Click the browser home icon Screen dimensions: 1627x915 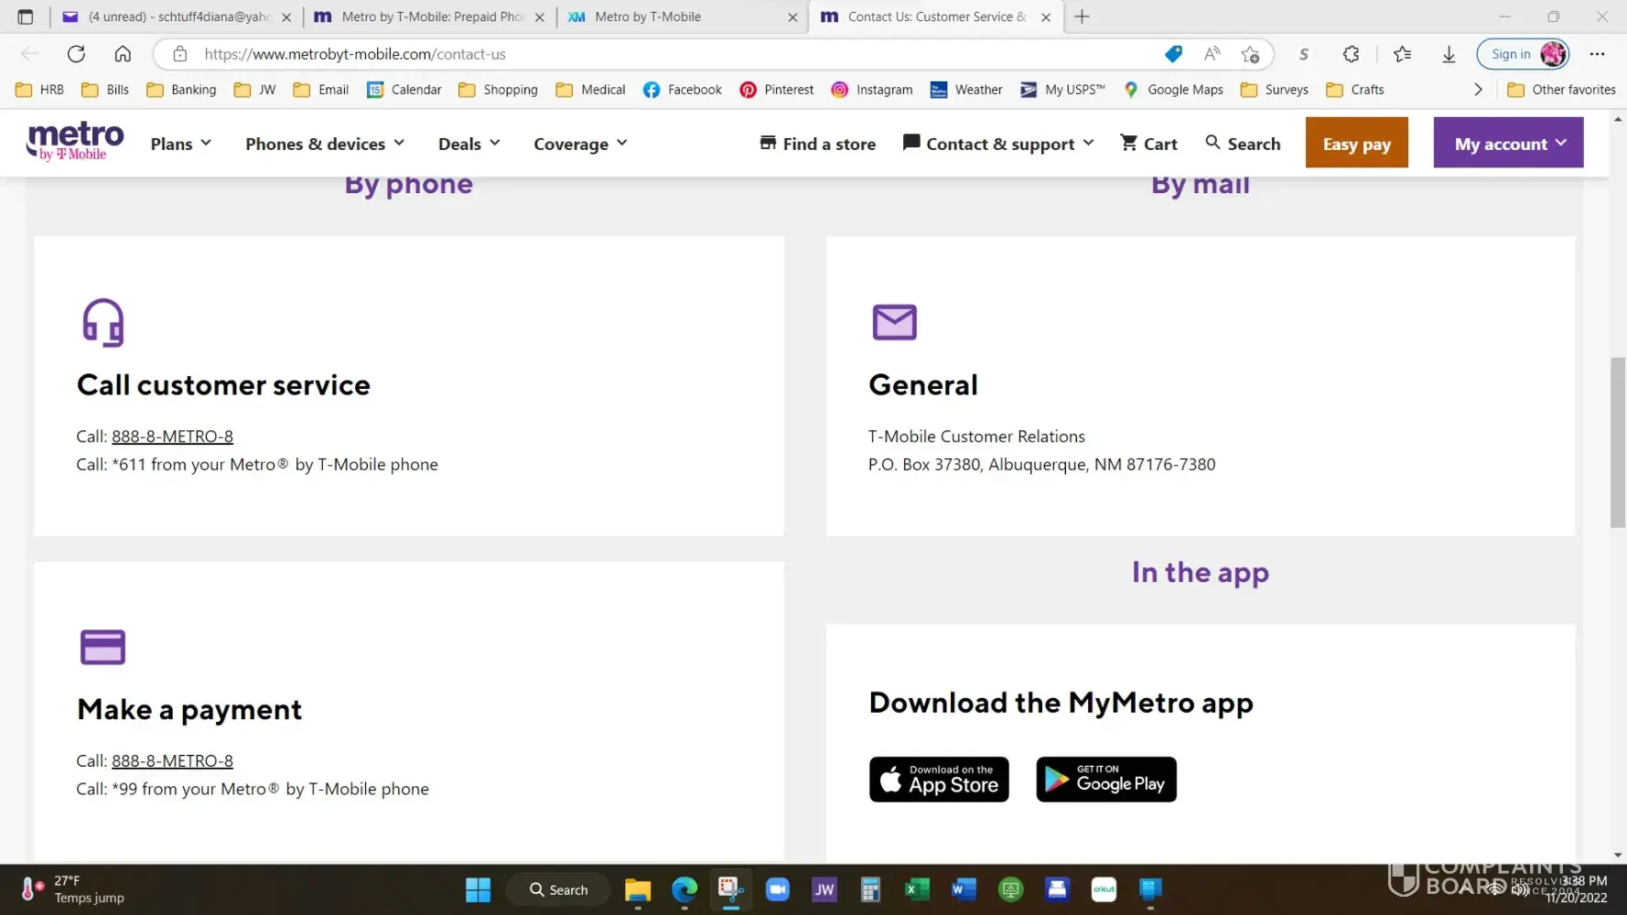pyautogui.click(x=123, y=54)
